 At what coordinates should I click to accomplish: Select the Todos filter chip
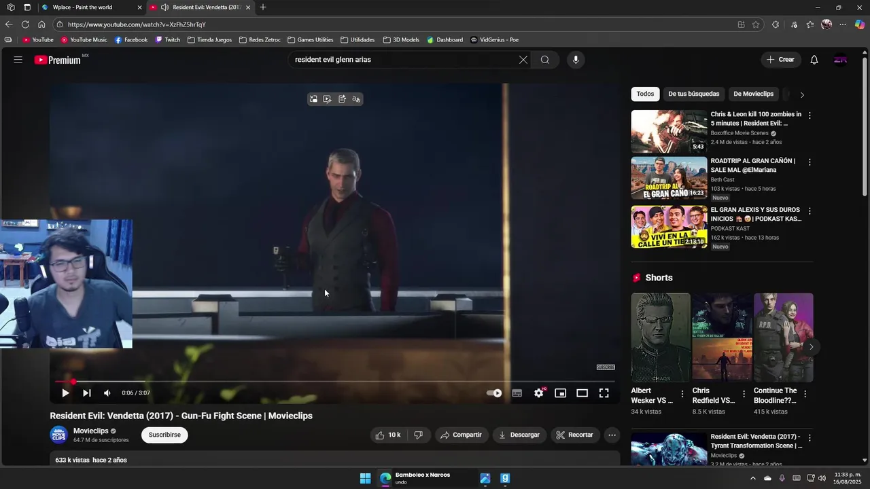point(646,94)
